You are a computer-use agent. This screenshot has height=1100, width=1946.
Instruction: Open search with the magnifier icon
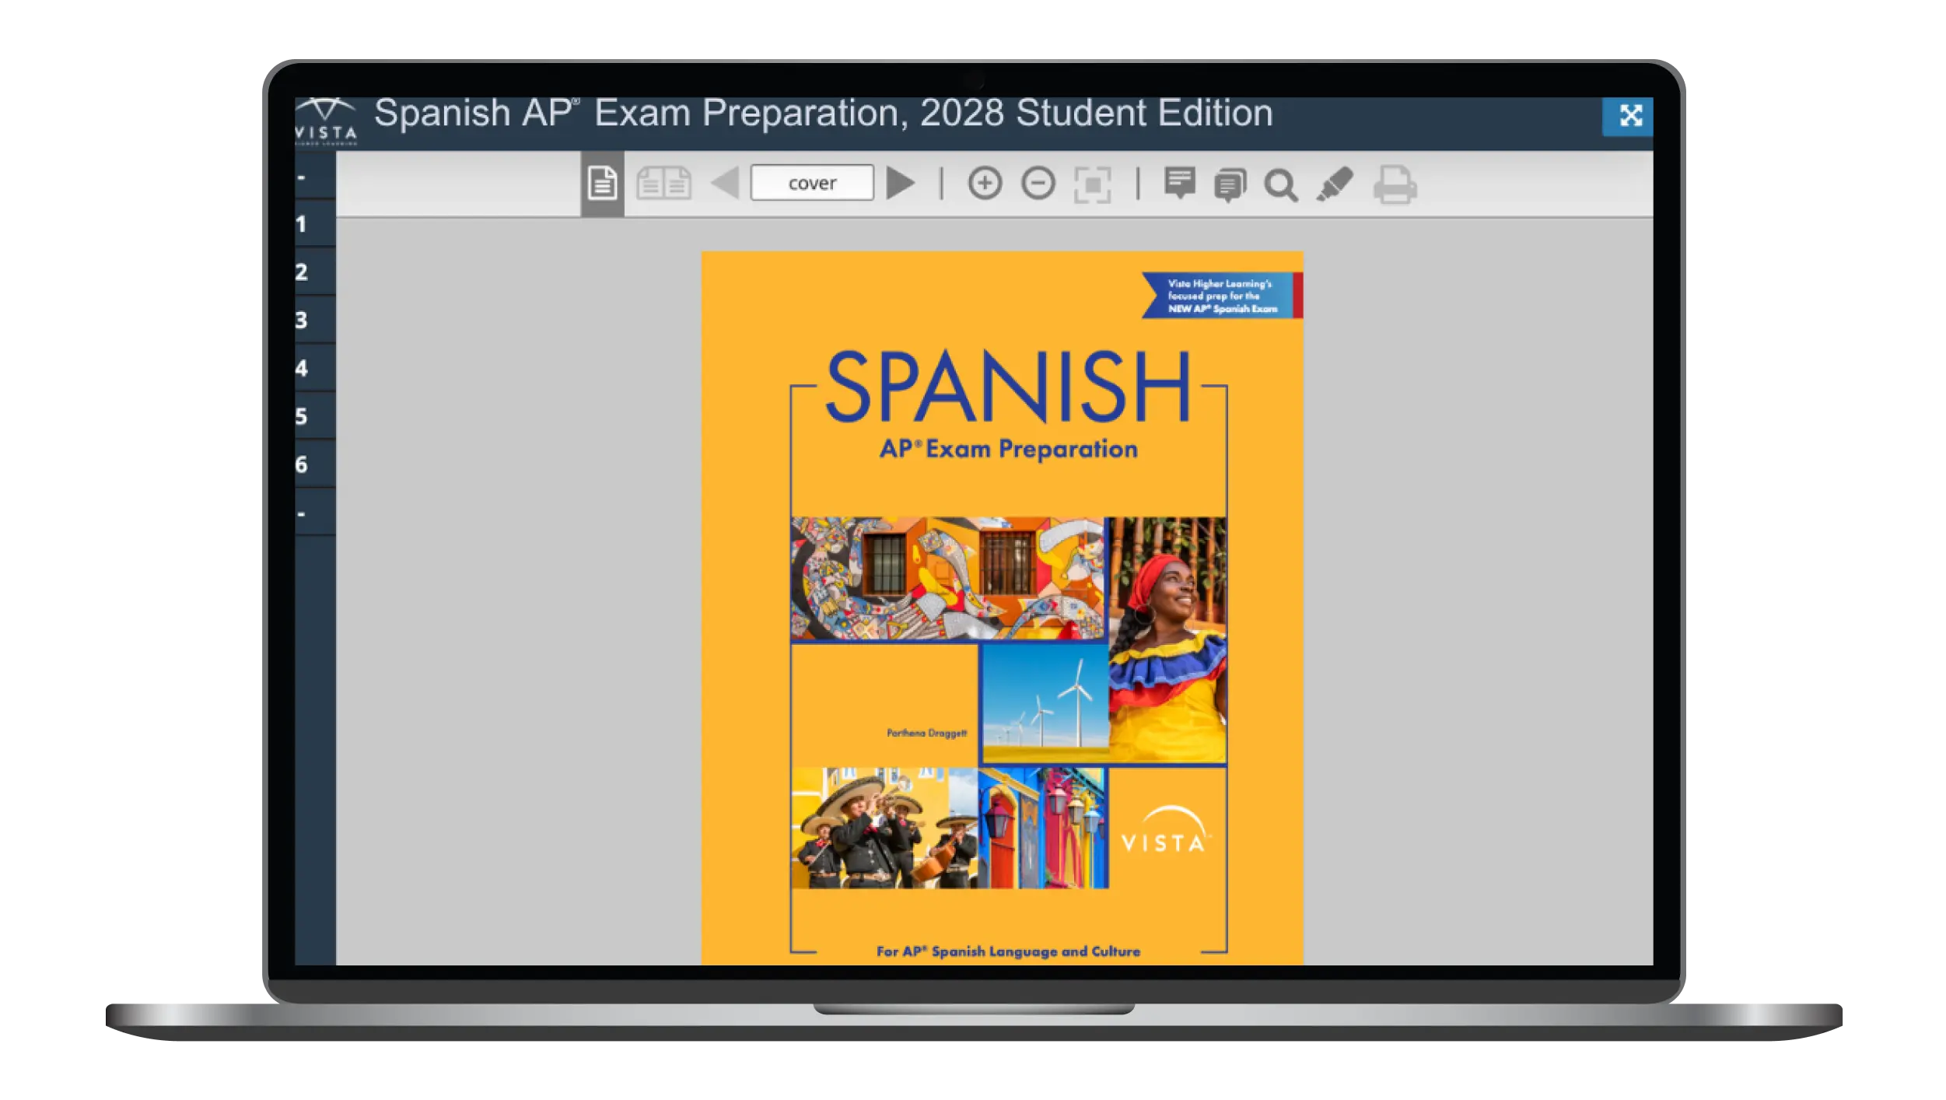(1280, 185)
